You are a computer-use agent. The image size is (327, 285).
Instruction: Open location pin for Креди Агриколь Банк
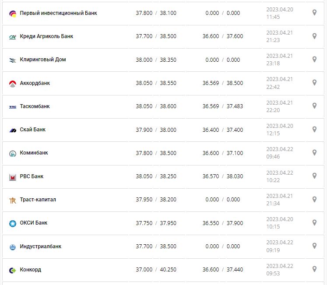pyautogui.click(x=314, y=36)
